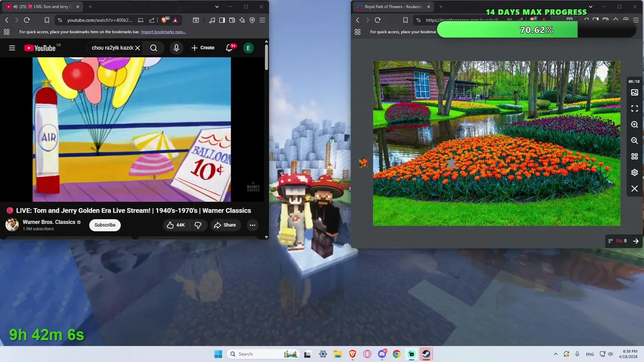Open Warner Bros. Classics channel avatar
The height and width of the screenshot is (362, 644).
[x=12, y=225]
